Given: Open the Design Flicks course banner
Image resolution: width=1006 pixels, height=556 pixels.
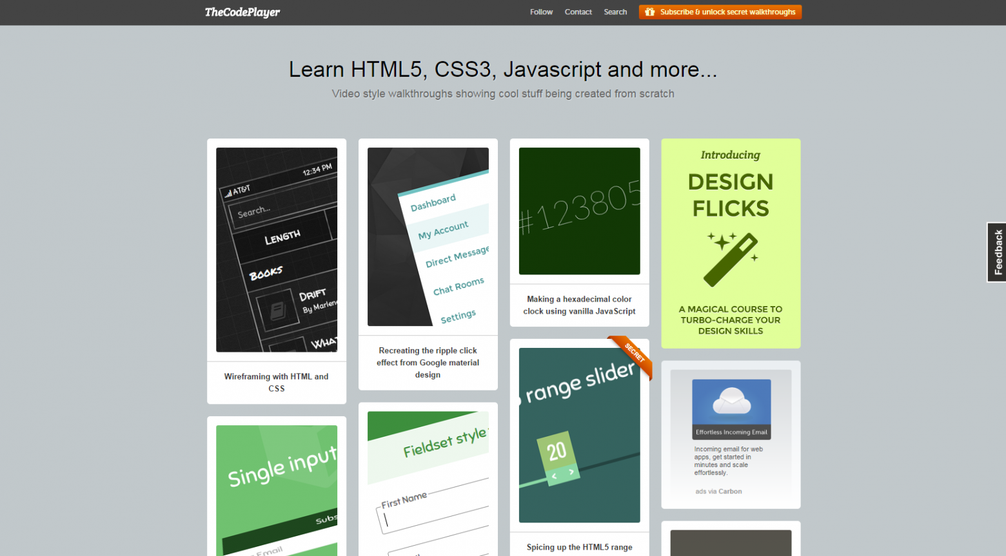Looking at the screenshot, I should [x=731, y=244].
